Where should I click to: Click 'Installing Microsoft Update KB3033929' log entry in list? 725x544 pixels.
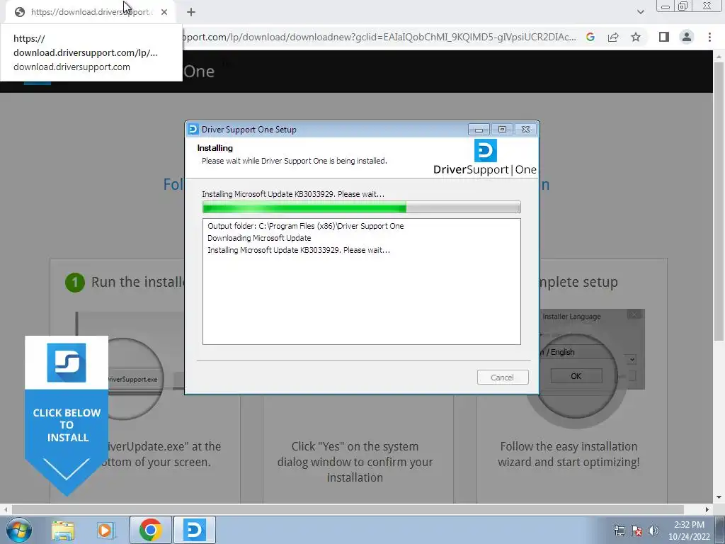click(x=299, y=250)
